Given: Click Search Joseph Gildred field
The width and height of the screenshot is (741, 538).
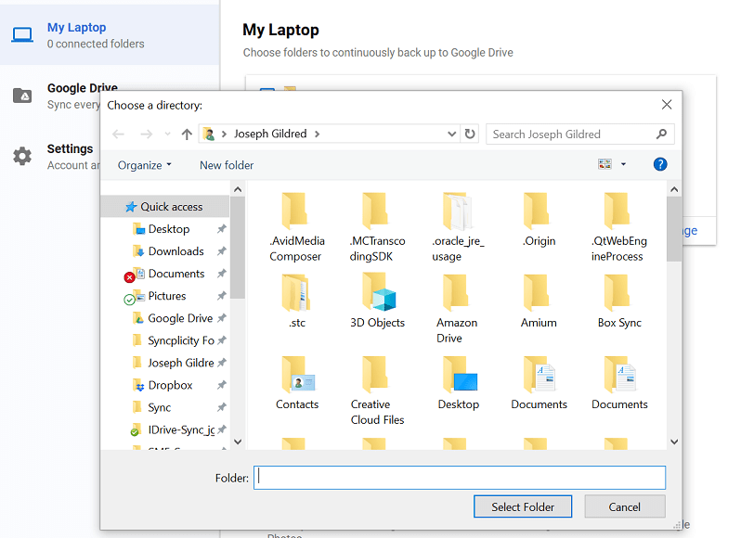Looking at the screenshot, I should 579,134.
